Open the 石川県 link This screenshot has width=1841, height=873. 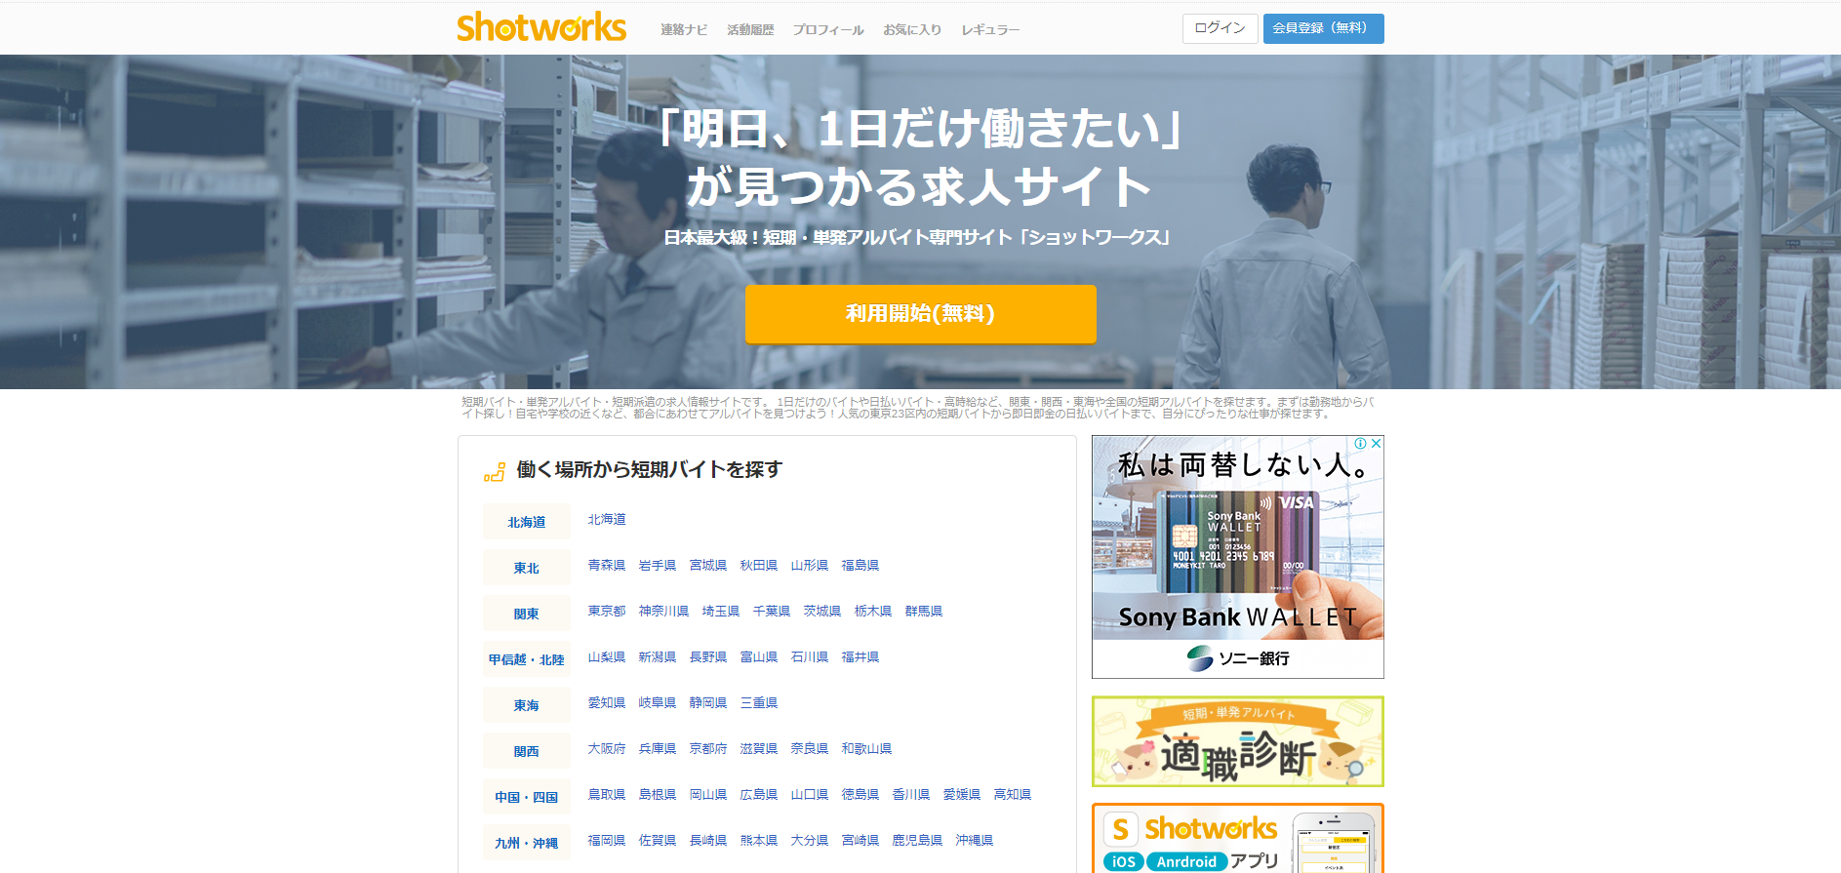point(810,656)
